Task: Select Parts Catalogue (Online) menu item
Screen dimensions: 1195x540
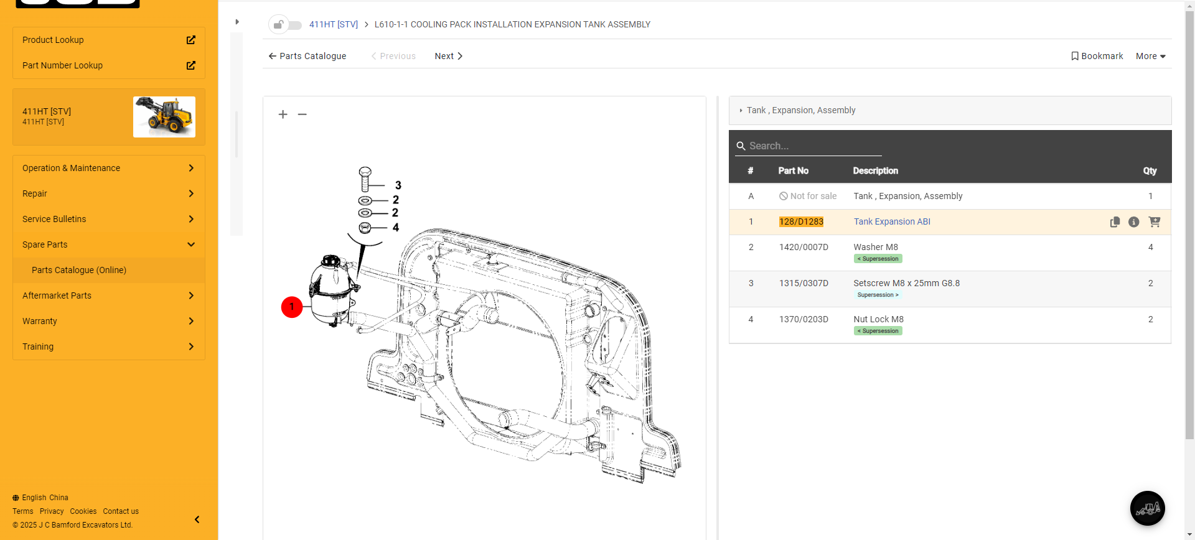Action: coord(79,270)
